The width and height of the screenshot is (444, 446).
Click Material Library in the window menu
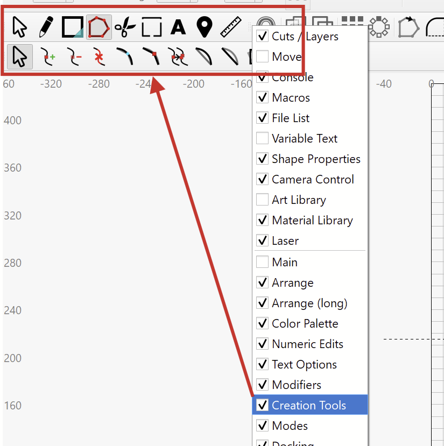pos(312,220)
